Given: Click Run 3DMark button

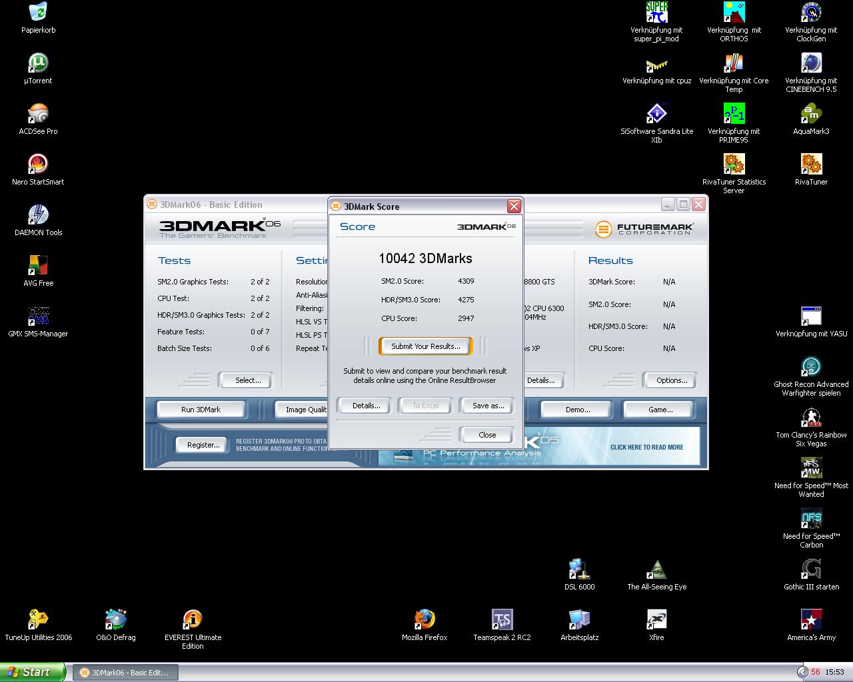Looking at the screenshot, I should (201, 410).
